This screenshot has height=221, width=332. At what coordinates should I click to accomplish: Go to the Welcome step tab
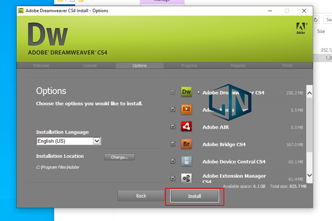click(41, 65)
